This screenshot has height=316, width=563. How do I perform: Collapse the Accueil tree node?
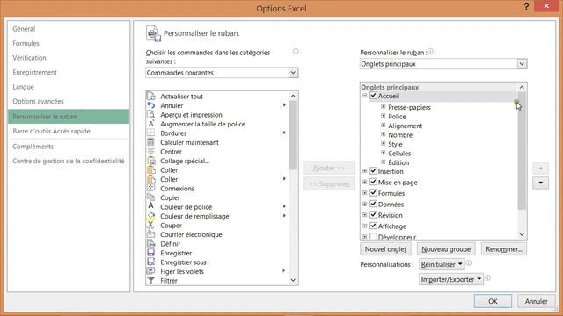point(364,96)
